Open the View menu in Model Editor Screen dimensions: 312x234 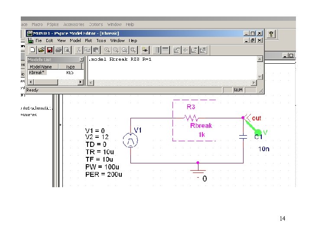click(x=61, y=41)
